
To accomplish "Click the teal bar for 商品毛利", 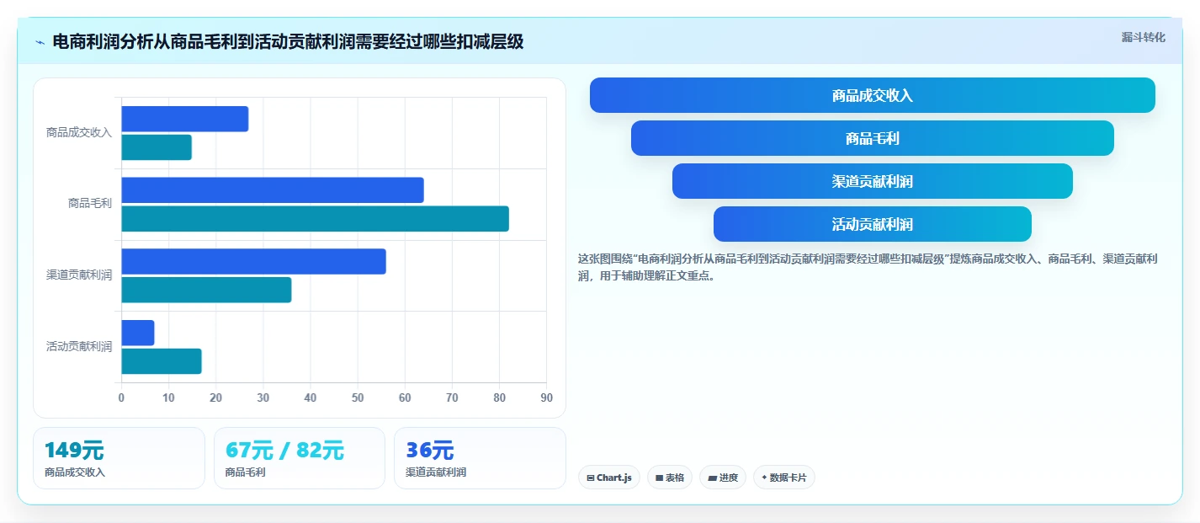I will tap(316, 219).
